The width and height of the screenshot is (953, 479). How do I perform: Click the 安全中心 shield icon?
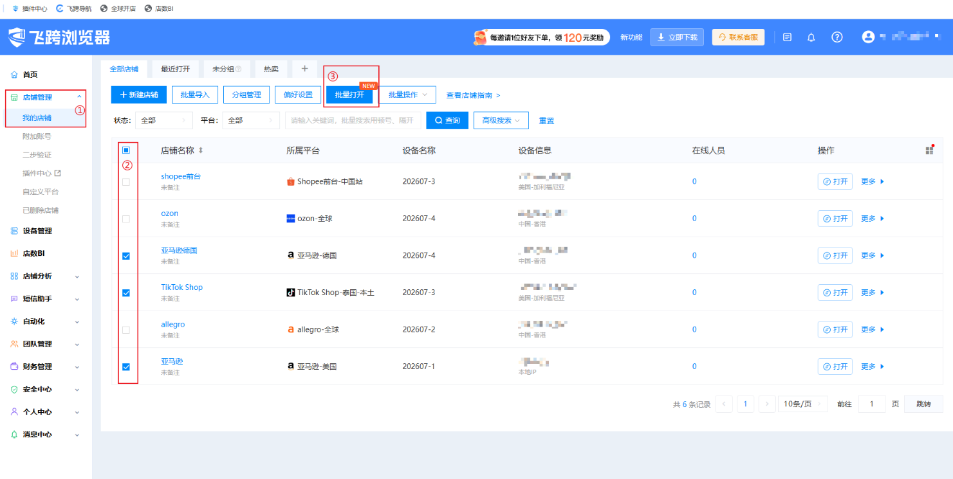(x=14, y=390)
